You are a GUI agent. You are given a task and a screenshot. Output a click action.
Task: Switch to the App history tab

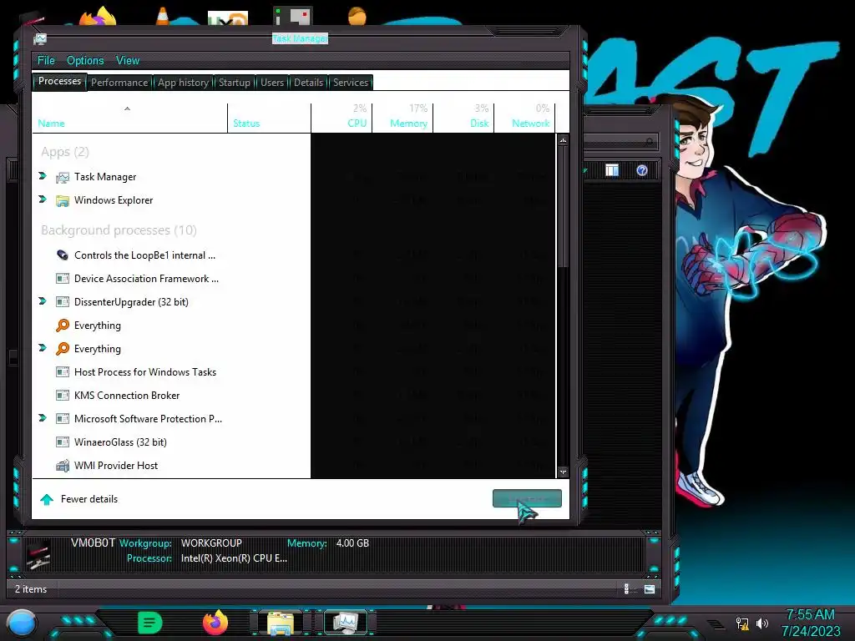coord(183,83)
